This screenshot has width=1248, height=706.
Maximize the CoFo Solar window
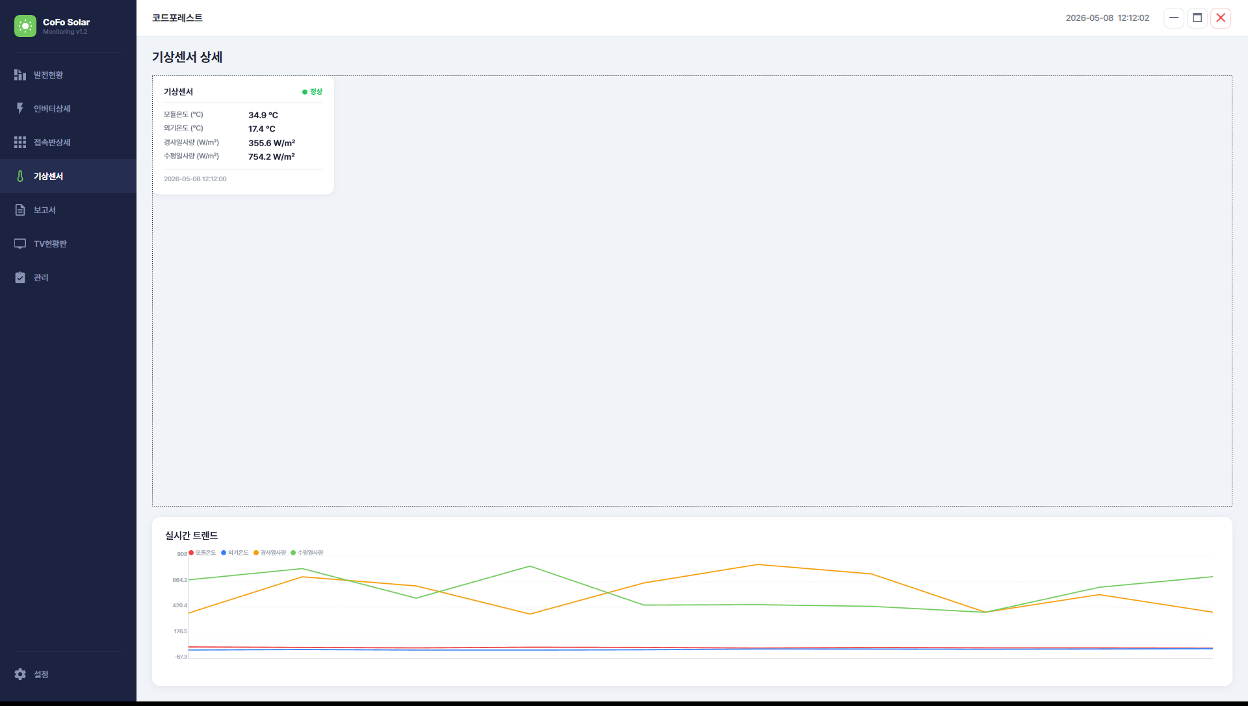(x=1197, y=18)
